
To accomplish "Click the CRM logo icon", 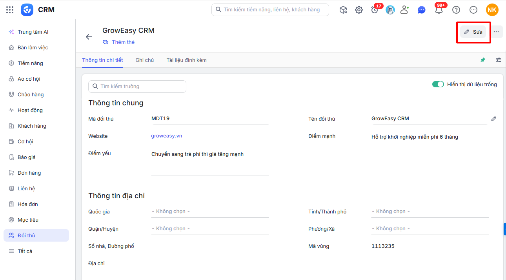I will (x=27, y=10).
